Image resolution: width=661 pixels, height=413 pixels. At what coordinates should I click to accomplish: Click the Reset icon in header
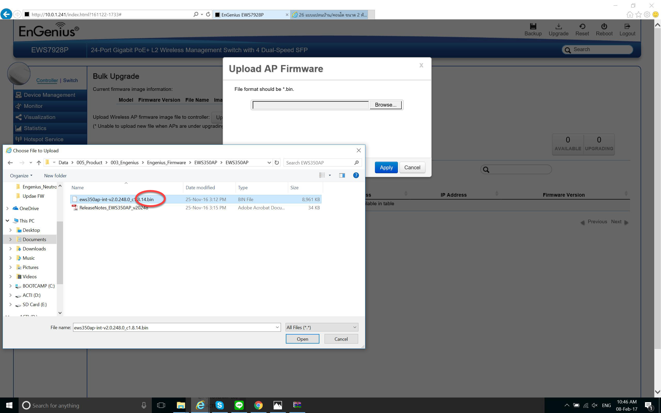pyautogui.click(x=582, y=27)
